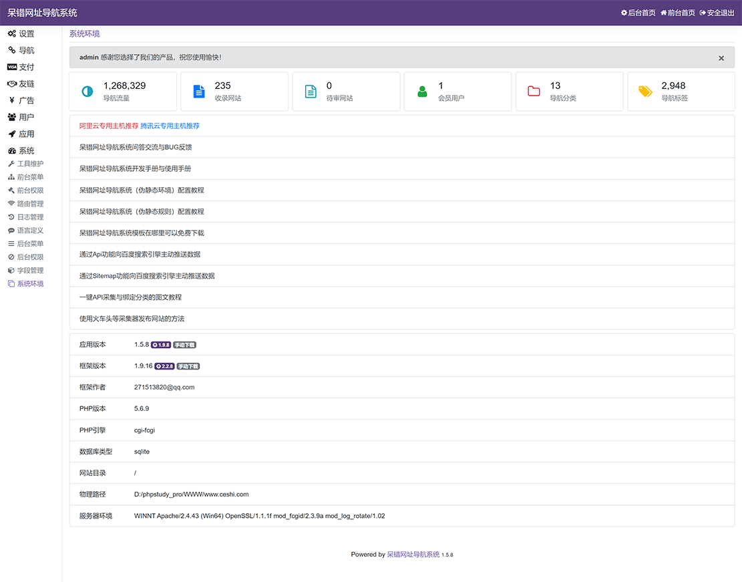Click 手动下载 badge beside 应用版本
Image resolution: width=742 pixels, height=582 pixels.
tap(184, 345)
